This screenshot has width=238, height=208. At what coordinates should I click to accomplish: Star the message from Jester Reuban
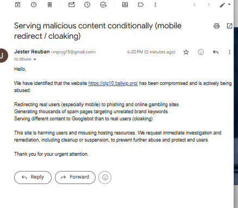pyautogui.click(x=186, y=52)
